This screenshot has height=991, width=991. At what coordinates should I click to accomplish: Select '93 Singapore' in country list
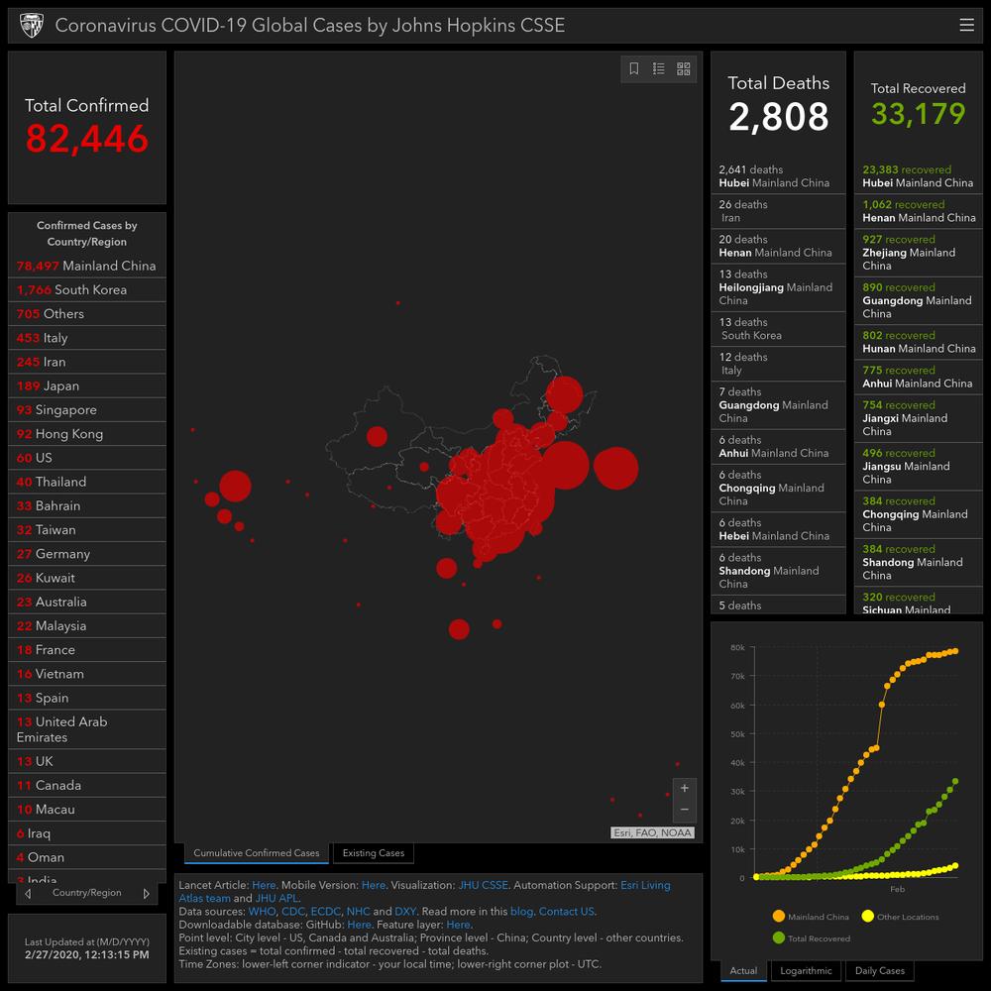pyautogui.click(x=86, y=410)
